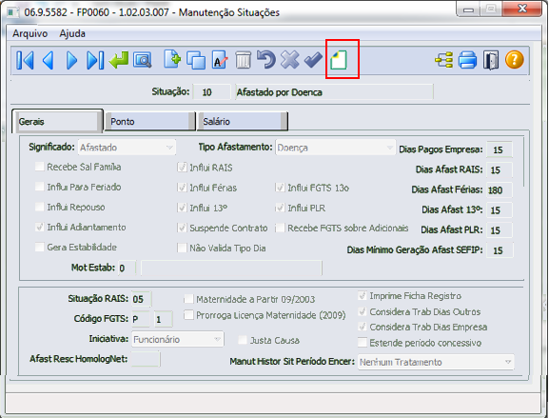This screenshot has width=549, height=418.
Task: Toggle Maternidade a Partir 09/2003 checkbox
Action: 188,299
